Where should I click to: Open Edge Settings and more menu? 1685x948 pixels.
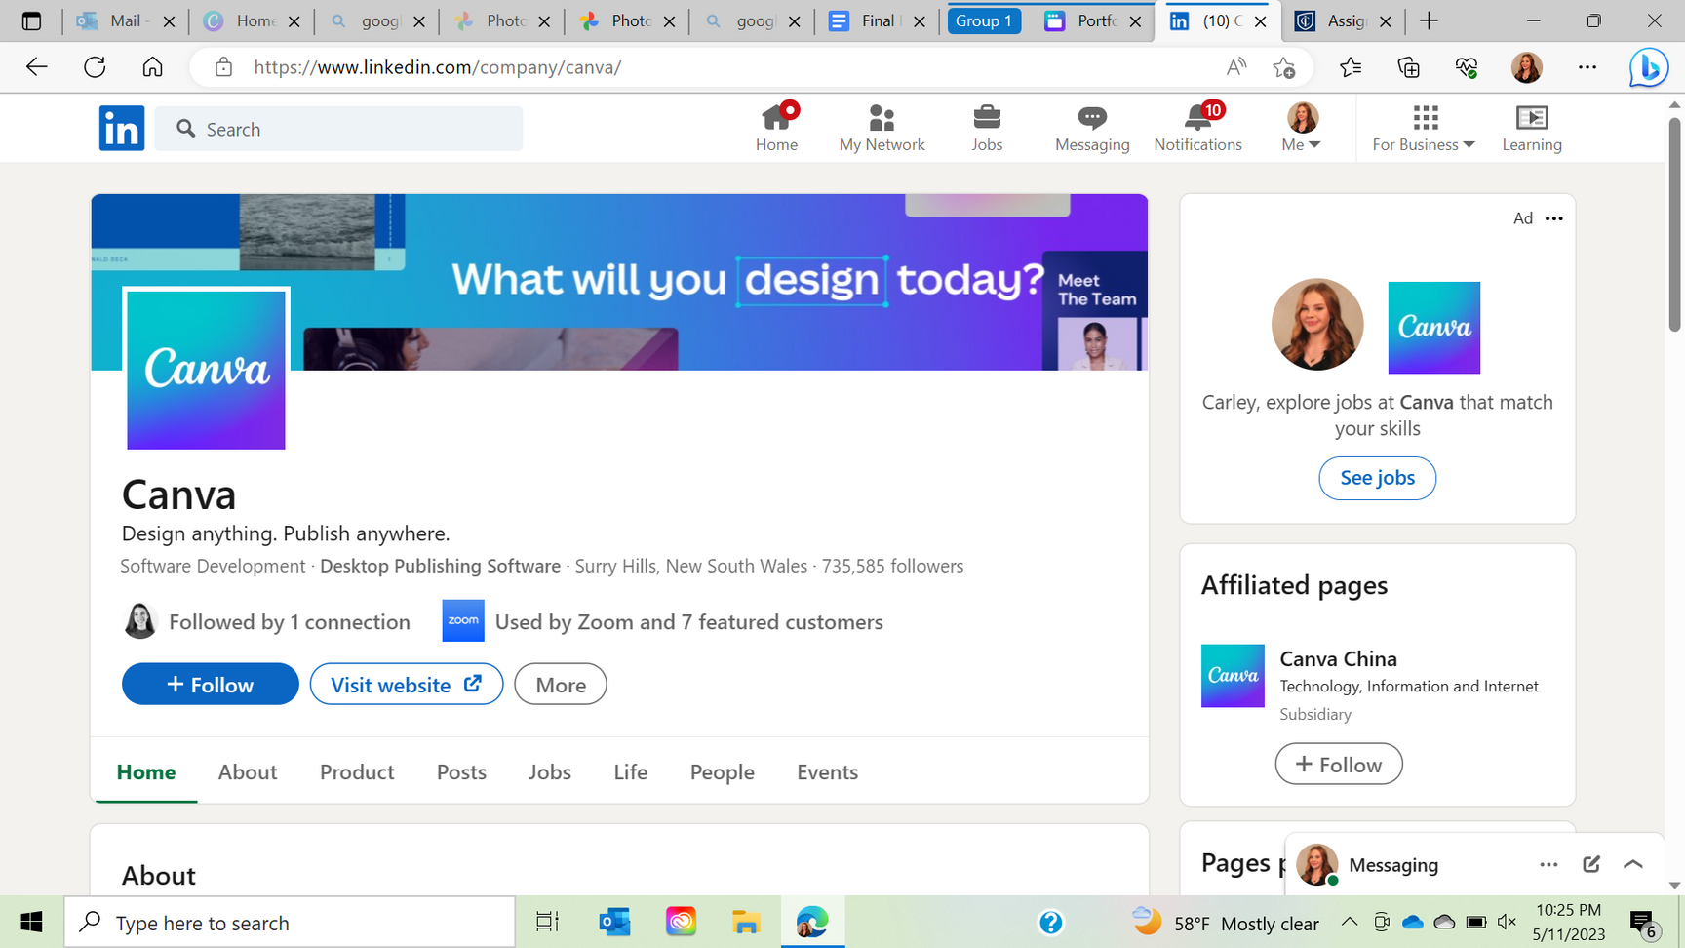coord(1587,67)
